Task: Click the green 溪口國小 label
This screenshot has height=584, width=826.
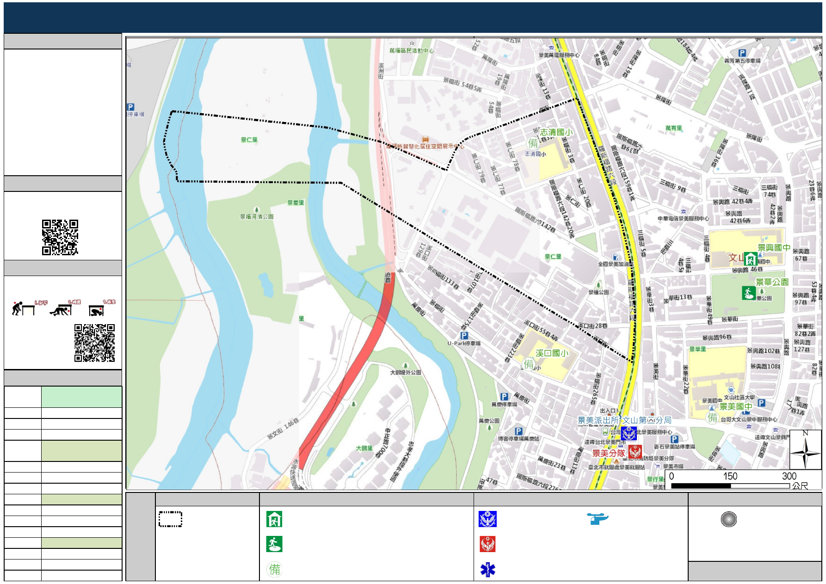Action: (552, 353)
